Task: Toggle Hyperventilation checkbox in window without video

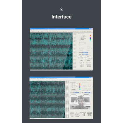Action: click(x=80, y=38)
